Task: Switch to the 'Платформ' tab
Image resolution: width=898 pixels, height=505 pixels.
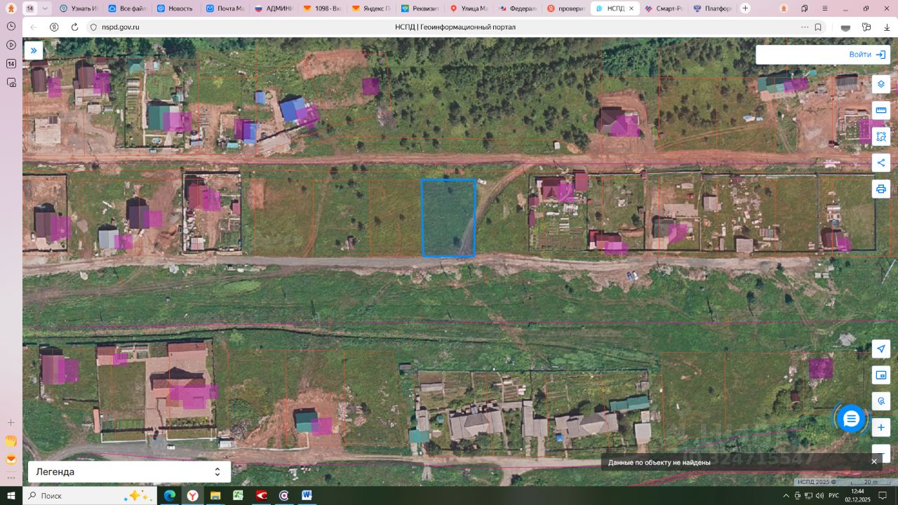Action: (x=712, y=8)
